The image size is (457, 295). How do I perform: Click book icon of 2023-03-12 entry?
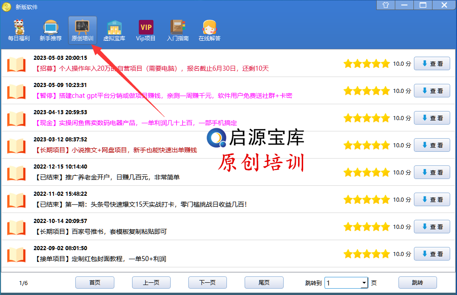pyautogui.click(x=16, y=145)
